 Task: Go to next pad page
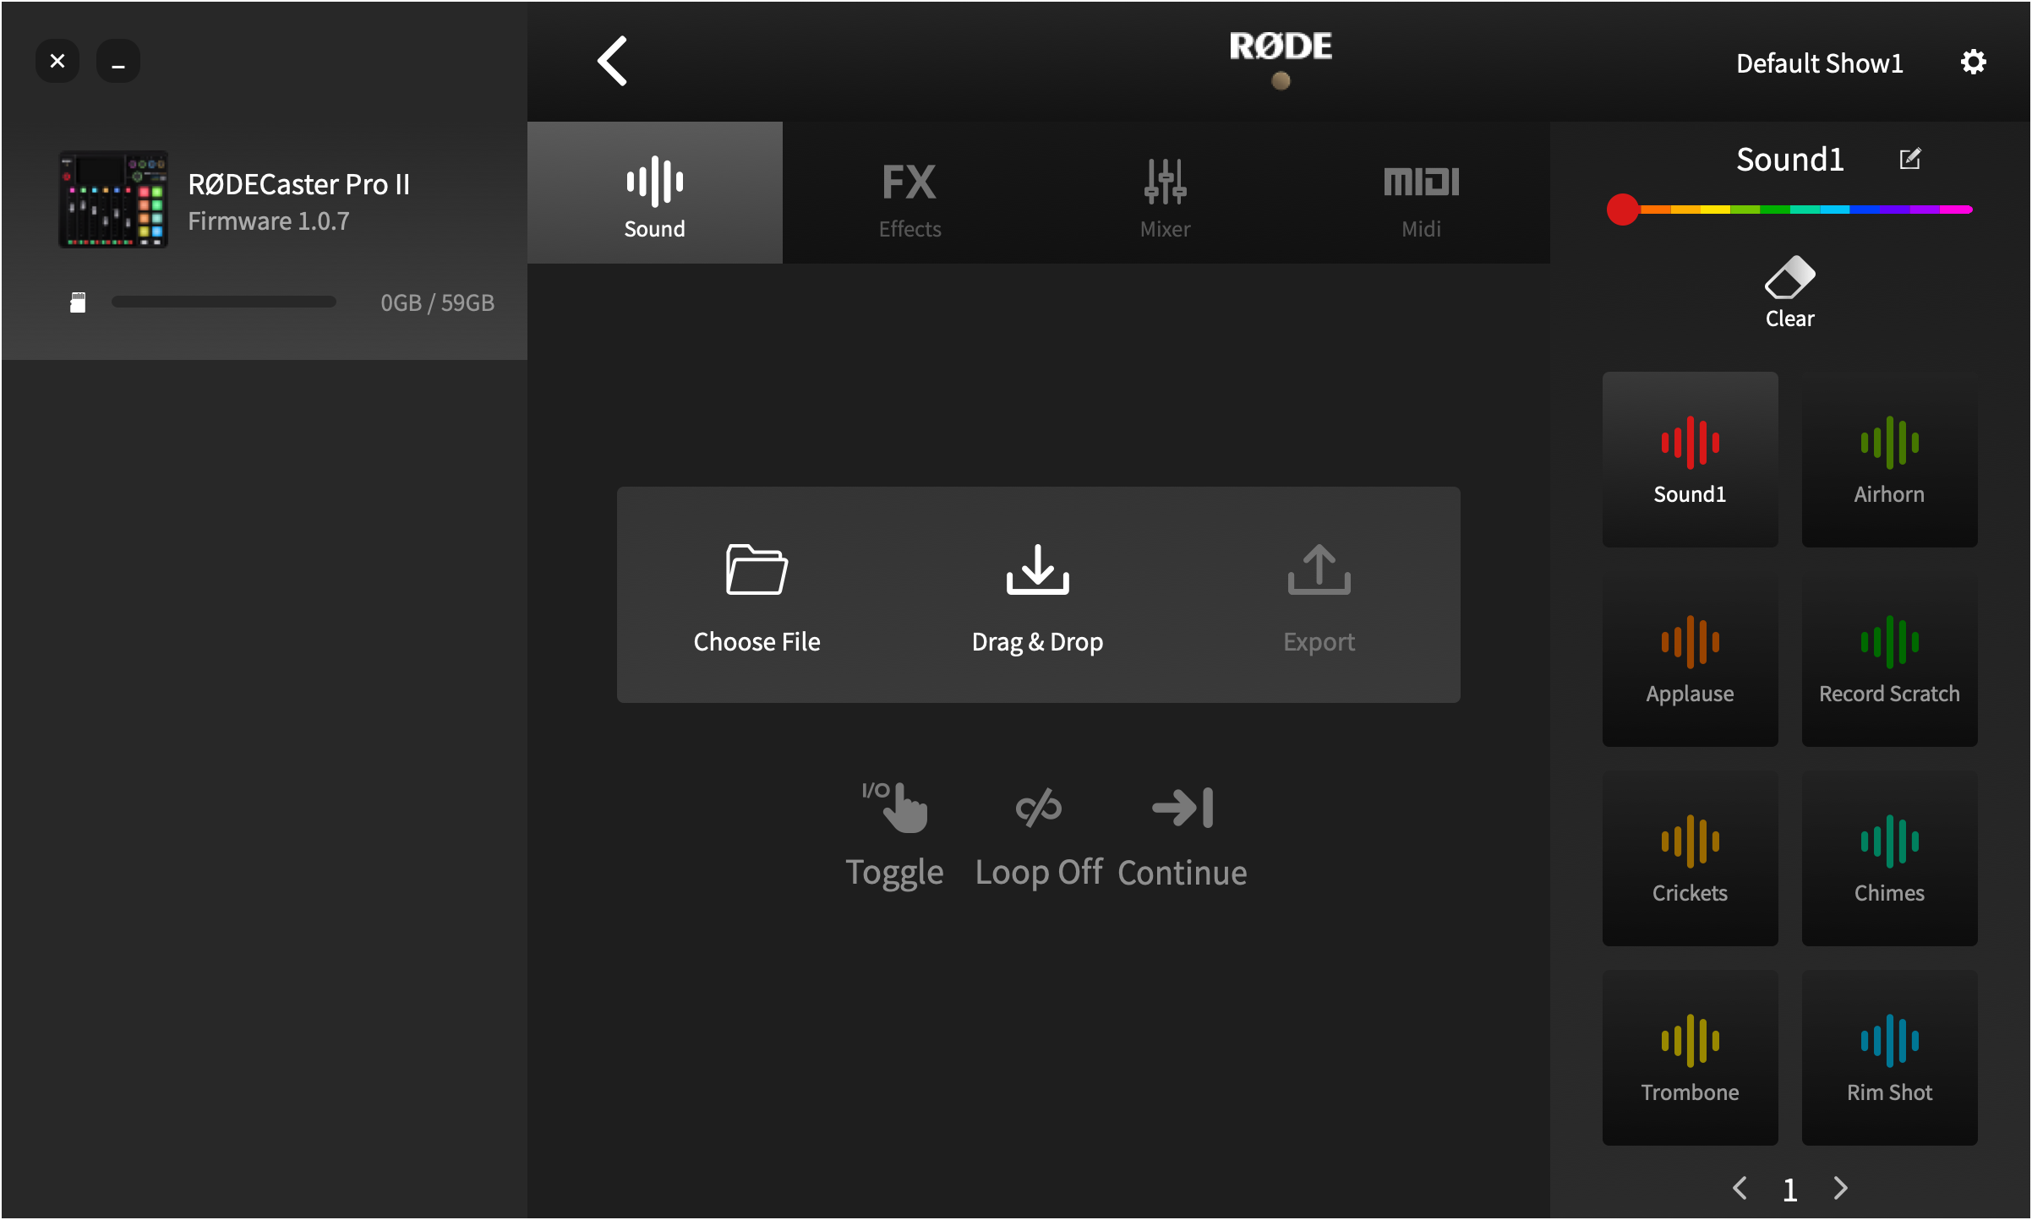pos(1840,1188)
